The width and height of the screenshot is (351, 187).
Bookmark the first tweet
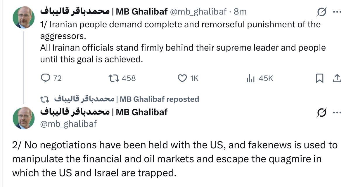point(319,78)
